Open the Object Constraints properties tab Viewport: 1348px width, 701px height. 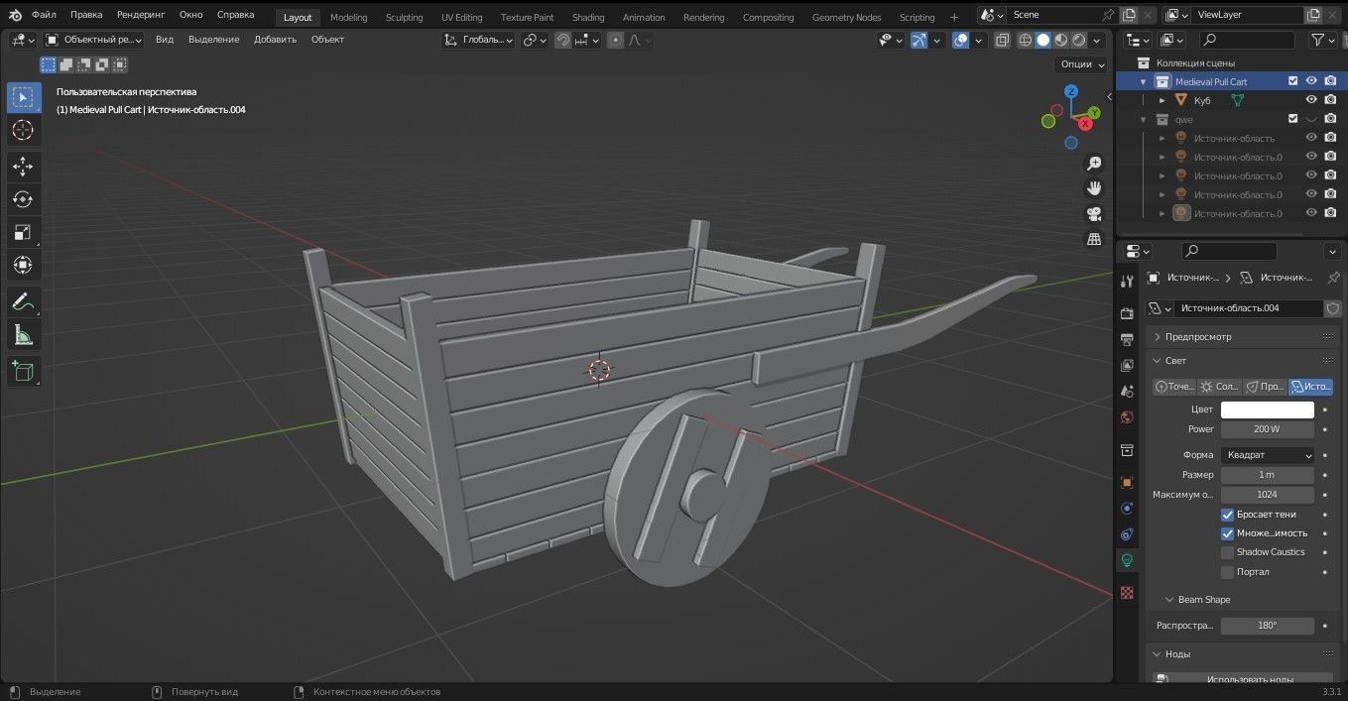click(1127, 534)
